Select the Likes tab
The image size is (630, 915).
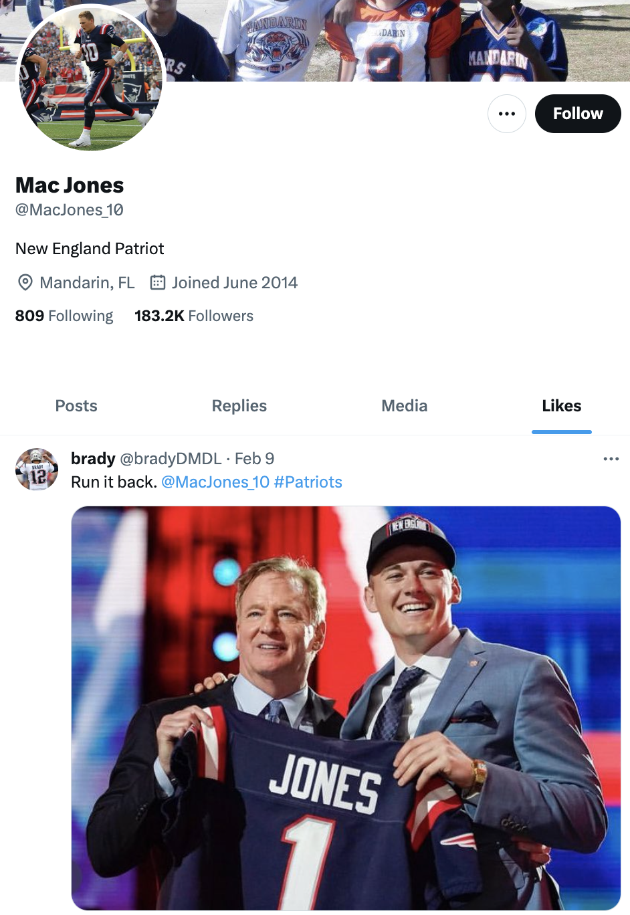[562, 406]
